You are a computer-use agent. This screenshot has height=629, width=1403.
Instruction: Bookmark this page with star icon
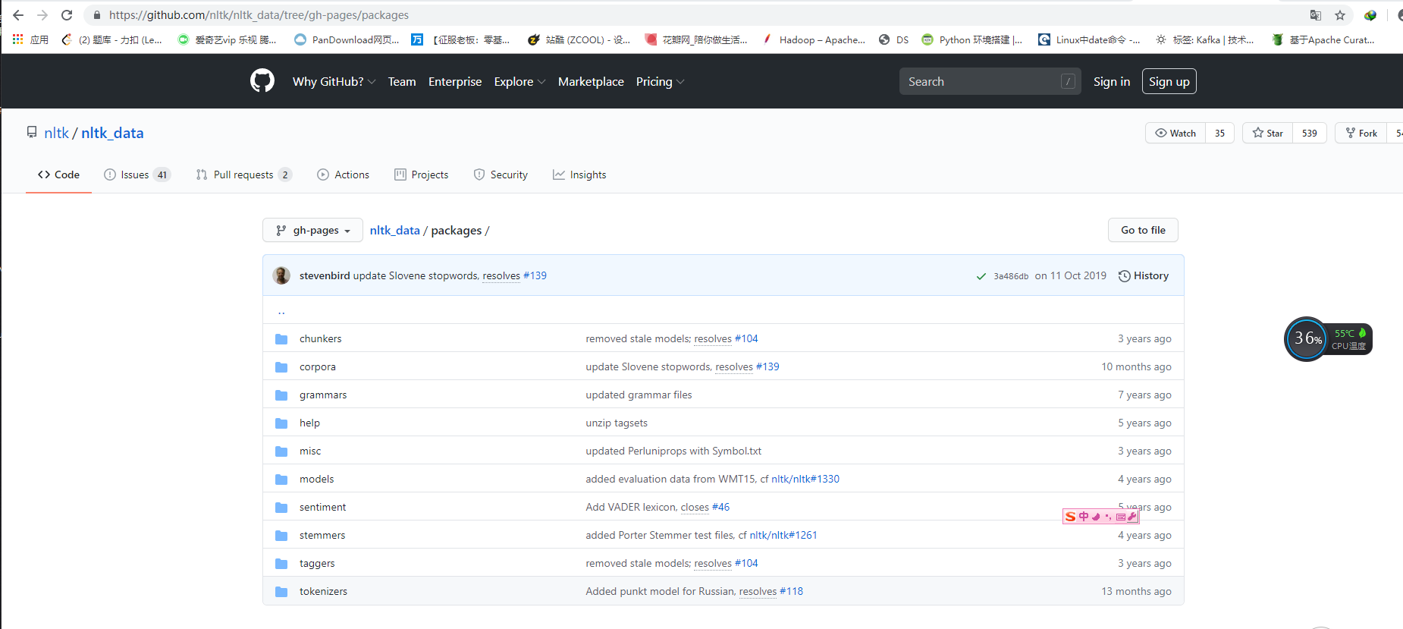(1340, 15)
